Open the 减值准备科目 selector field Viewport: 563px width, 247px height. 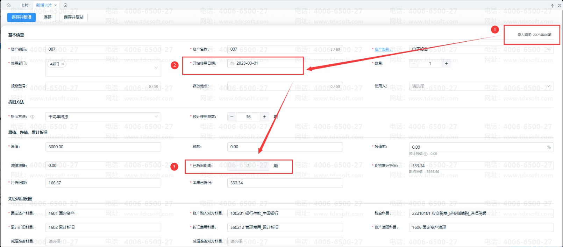[x=103, y=241]
